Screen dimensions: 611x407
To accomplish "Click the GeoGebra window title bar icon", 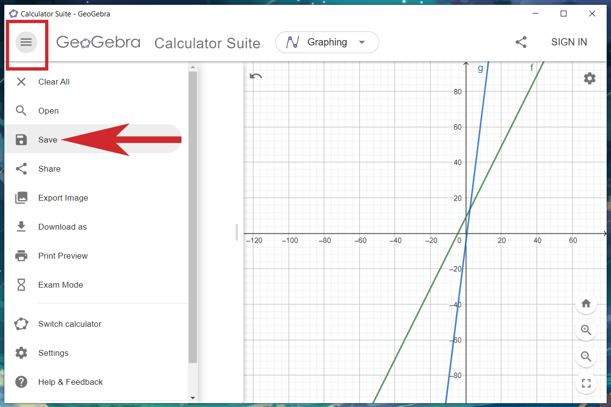I will point(14,14).
